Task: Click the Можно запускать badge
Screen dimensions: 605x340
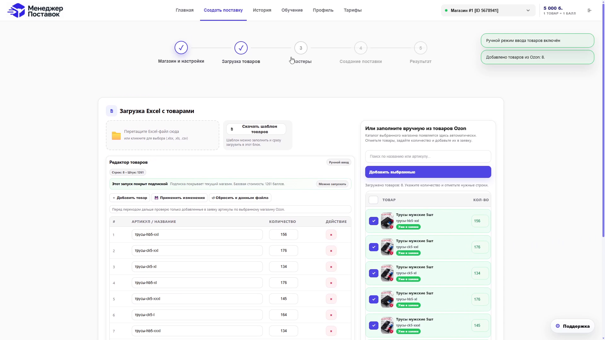Action: (332, 184)
